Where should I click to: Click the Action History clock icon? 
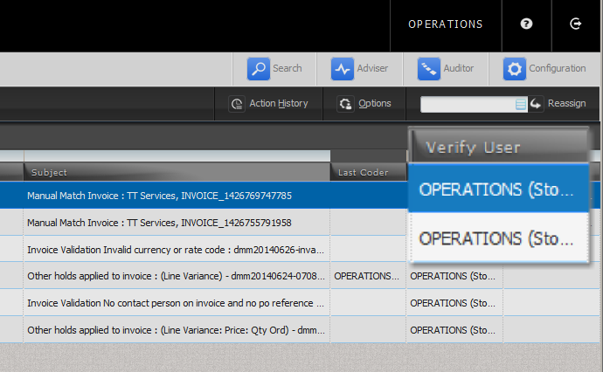coord(236,104)
